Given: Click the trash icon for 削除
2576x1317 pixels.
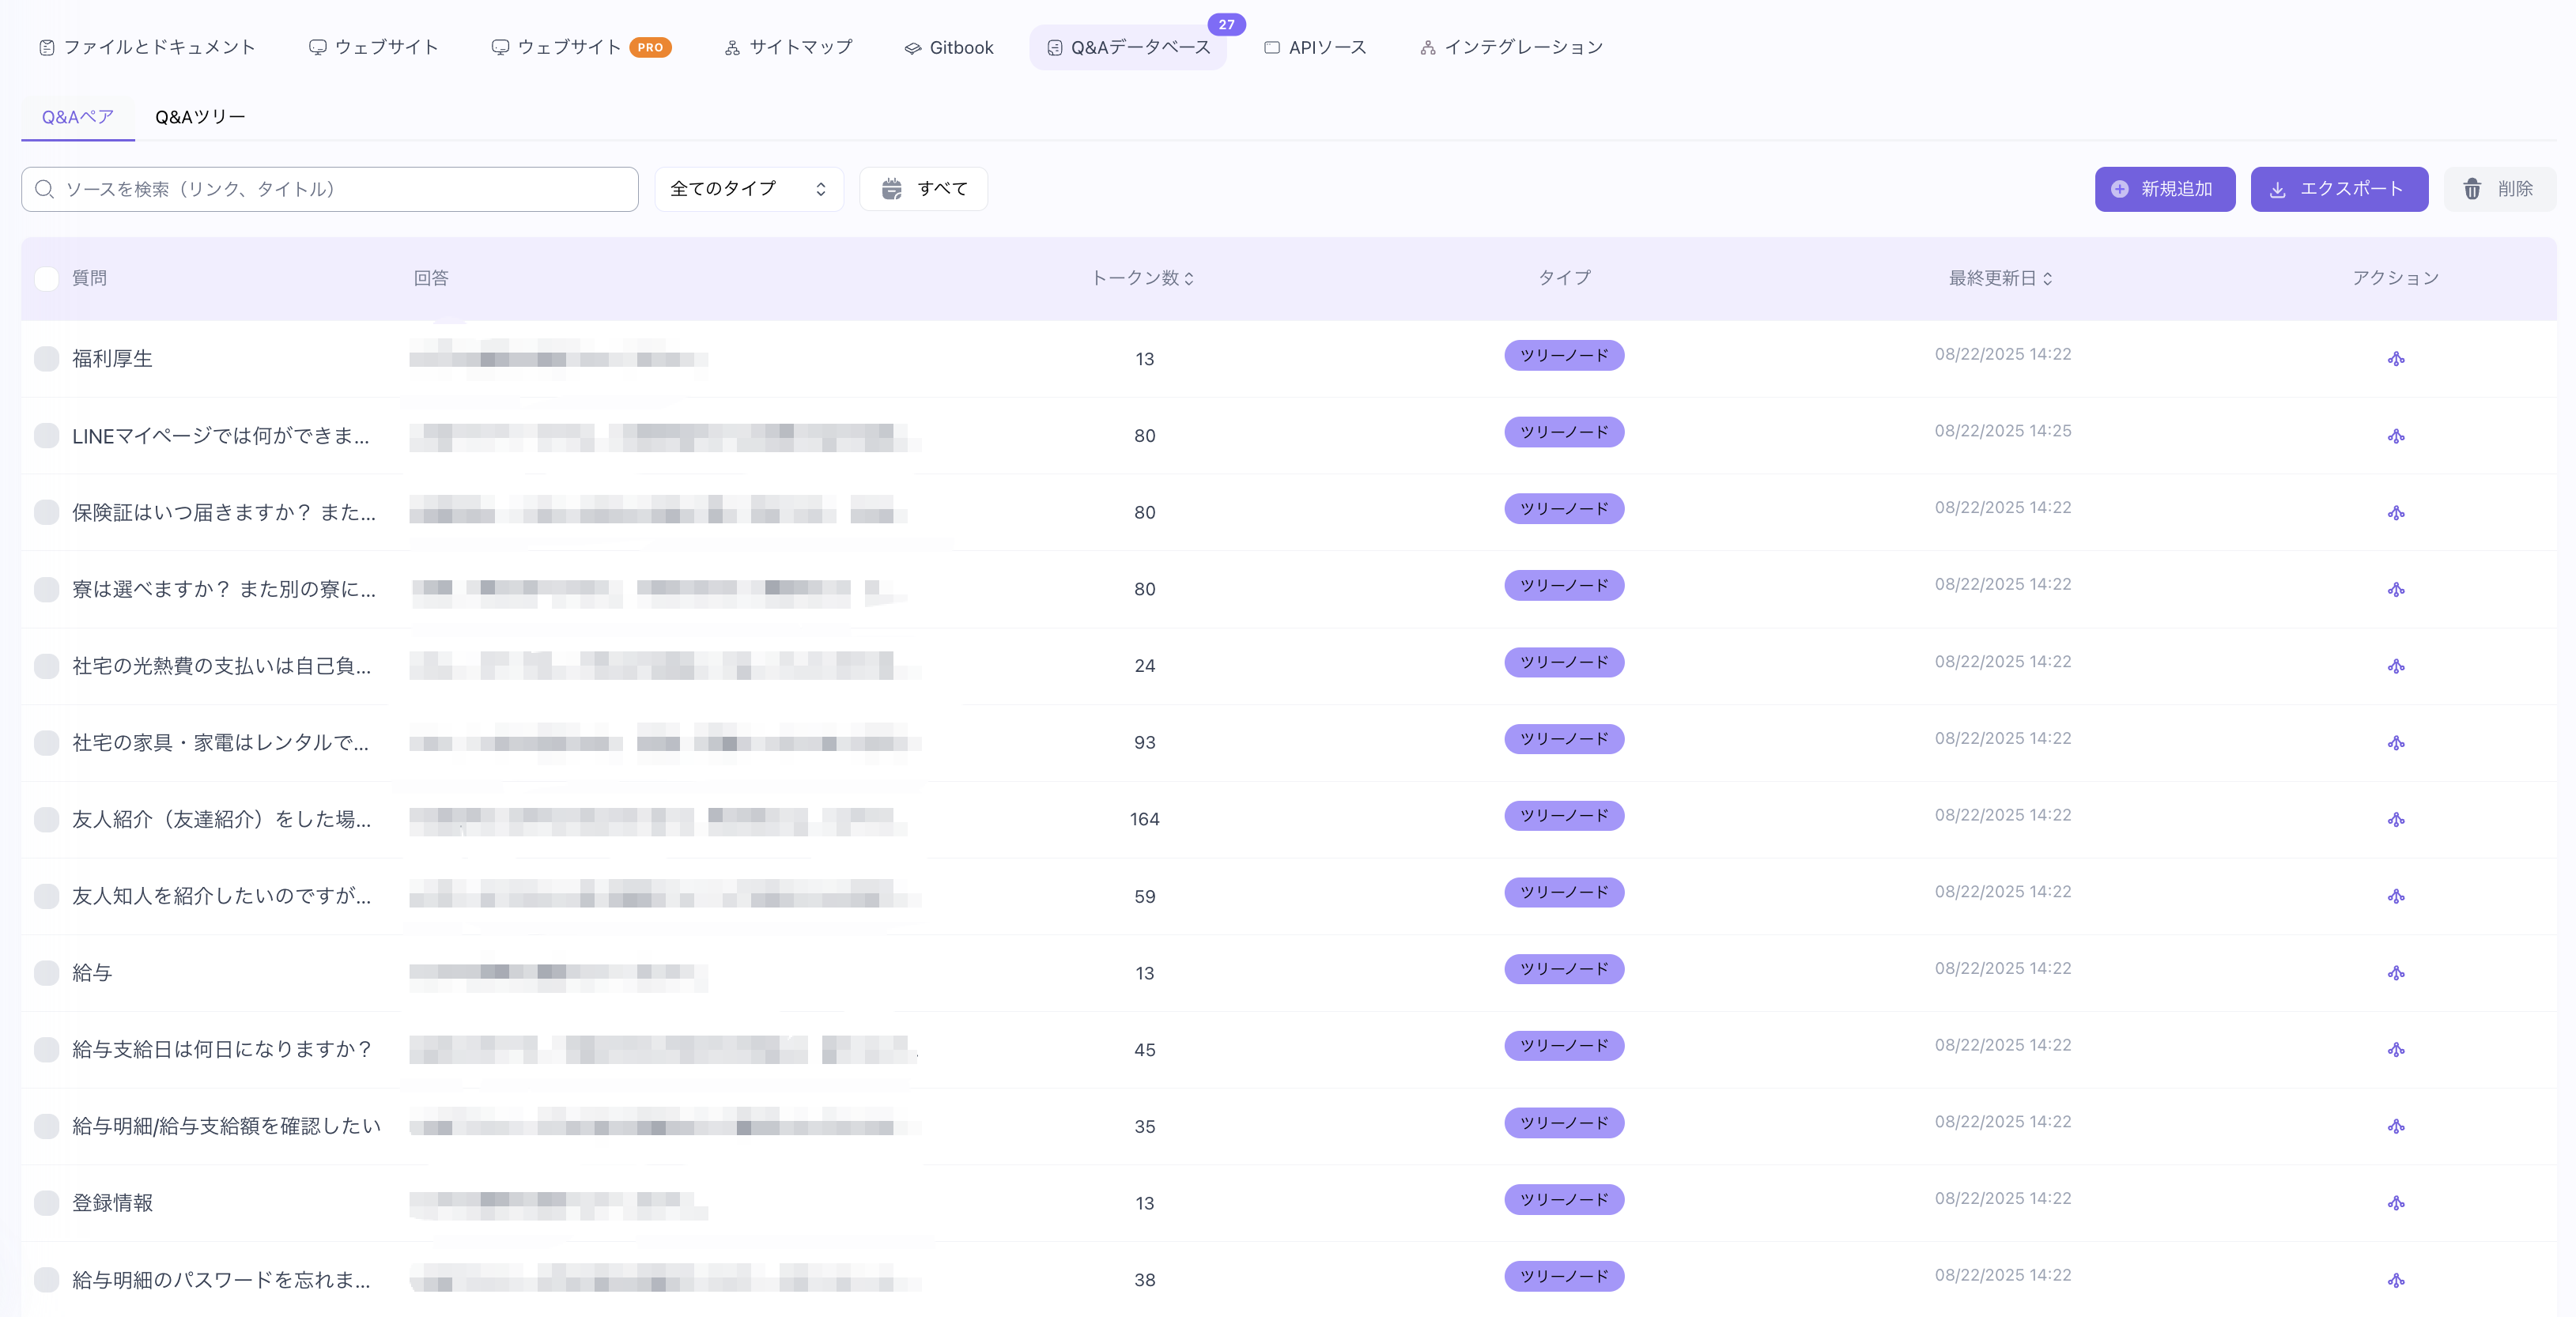Looking at the screenshot, I should pos(2472,189).
